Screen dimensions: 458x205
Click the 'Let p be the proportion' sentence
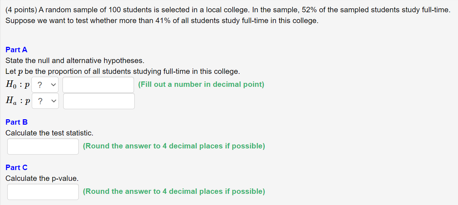(x=123, y=71)
